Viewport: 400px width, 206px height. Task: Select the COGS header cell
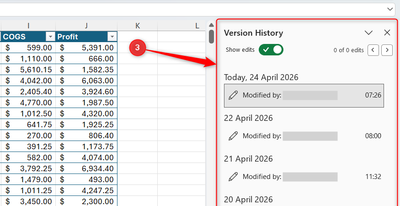[28, 37]
